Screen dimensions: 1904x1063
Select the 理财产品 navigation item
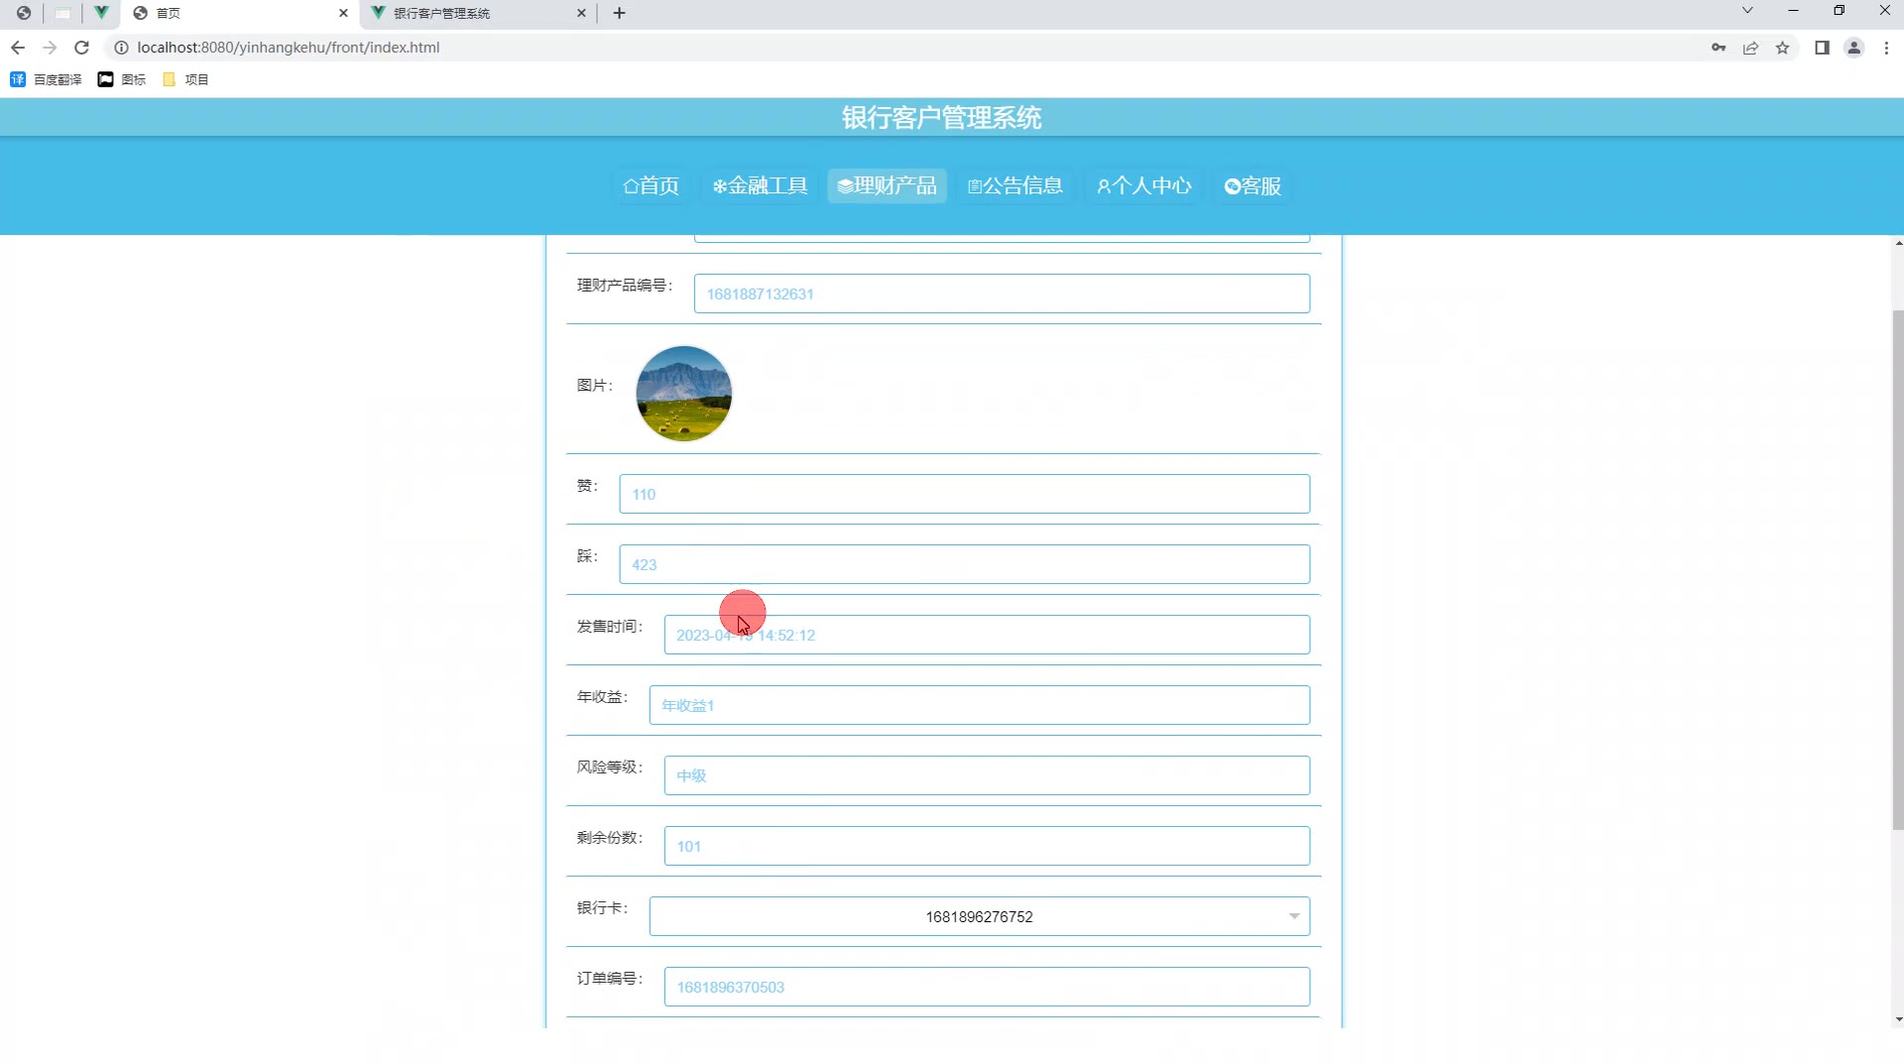tap(887, 186)
